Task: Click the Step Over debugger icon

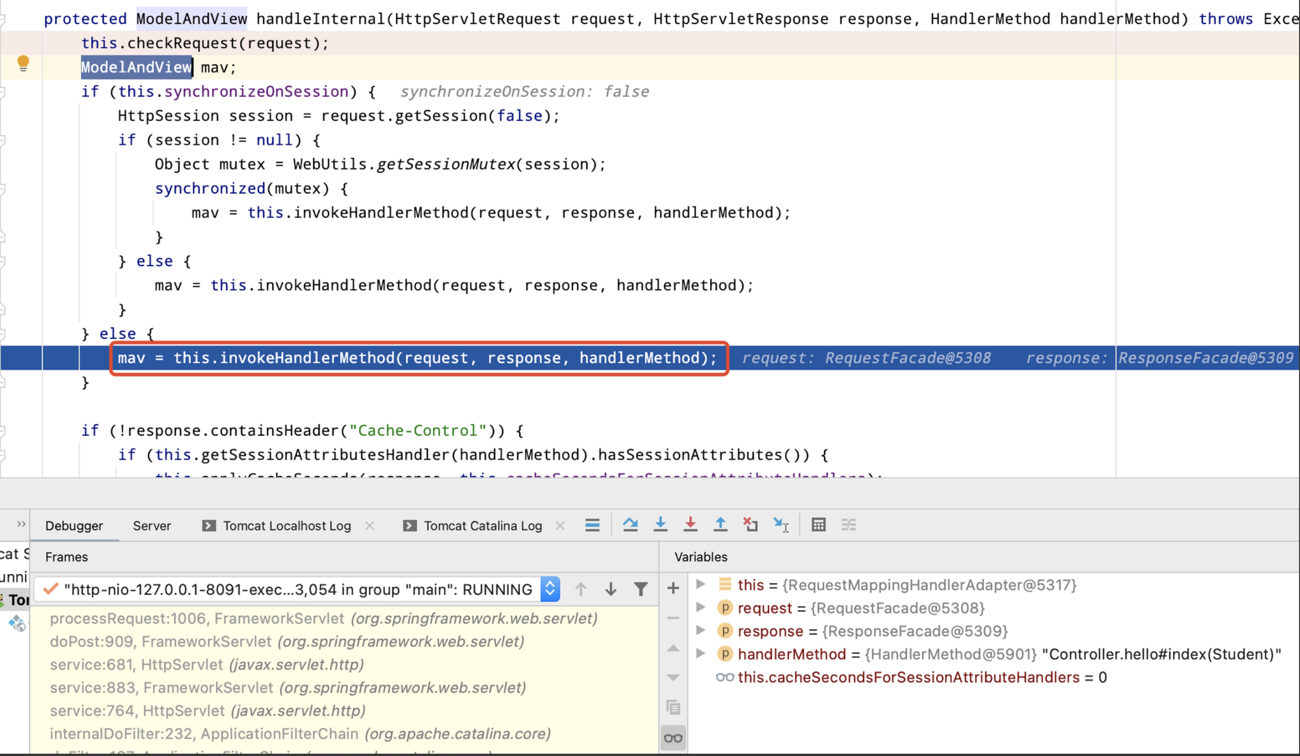Action: click(x=630, y=525)
